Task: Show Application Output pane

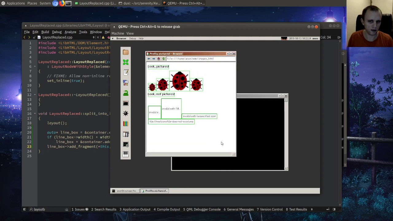Action: (135, 209)
